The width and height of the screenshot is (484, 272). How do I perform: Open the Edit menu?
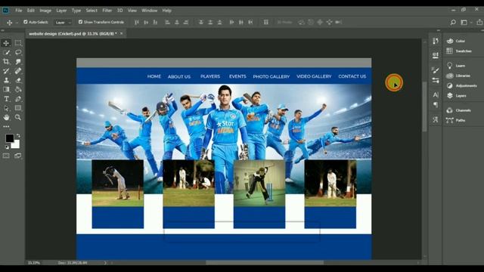30,11
